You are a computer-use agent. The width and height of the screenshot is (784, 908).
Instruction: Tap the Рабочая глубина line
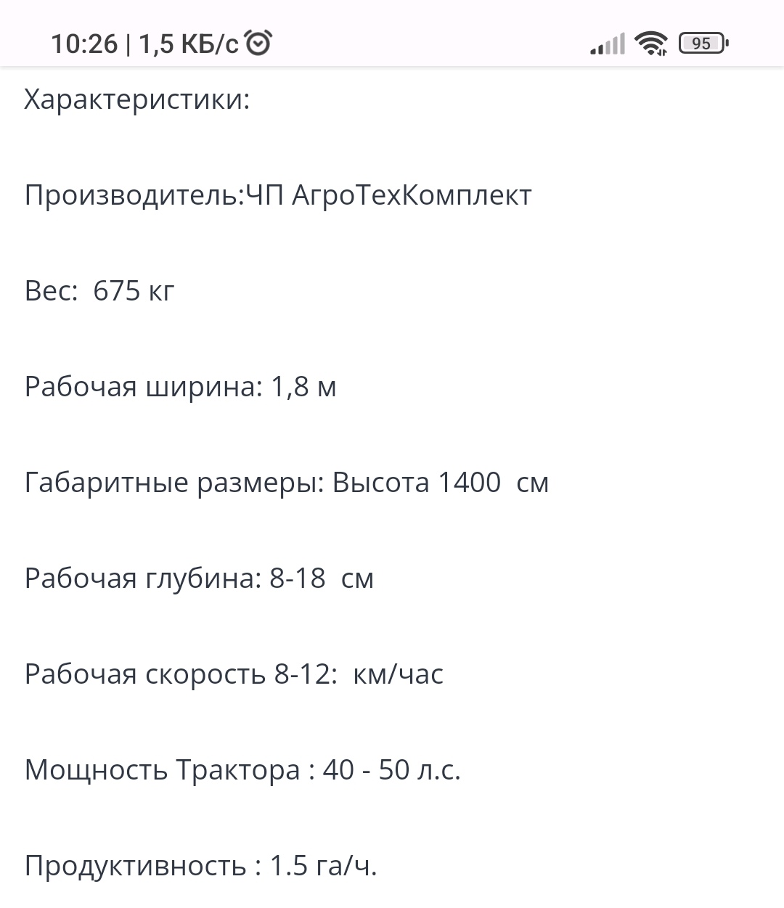199,578
